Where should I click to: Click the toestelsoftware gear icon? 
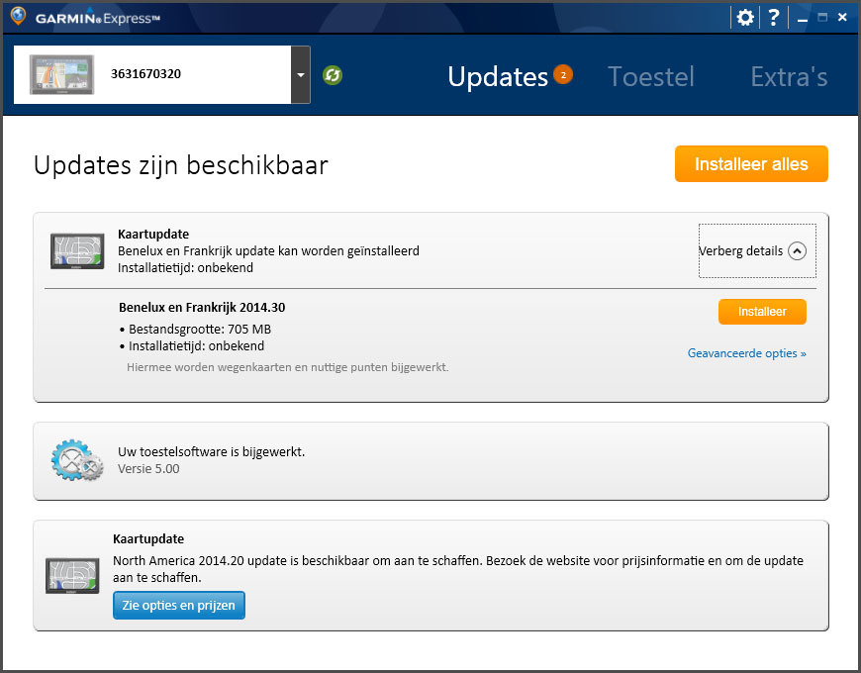[77, 460]
